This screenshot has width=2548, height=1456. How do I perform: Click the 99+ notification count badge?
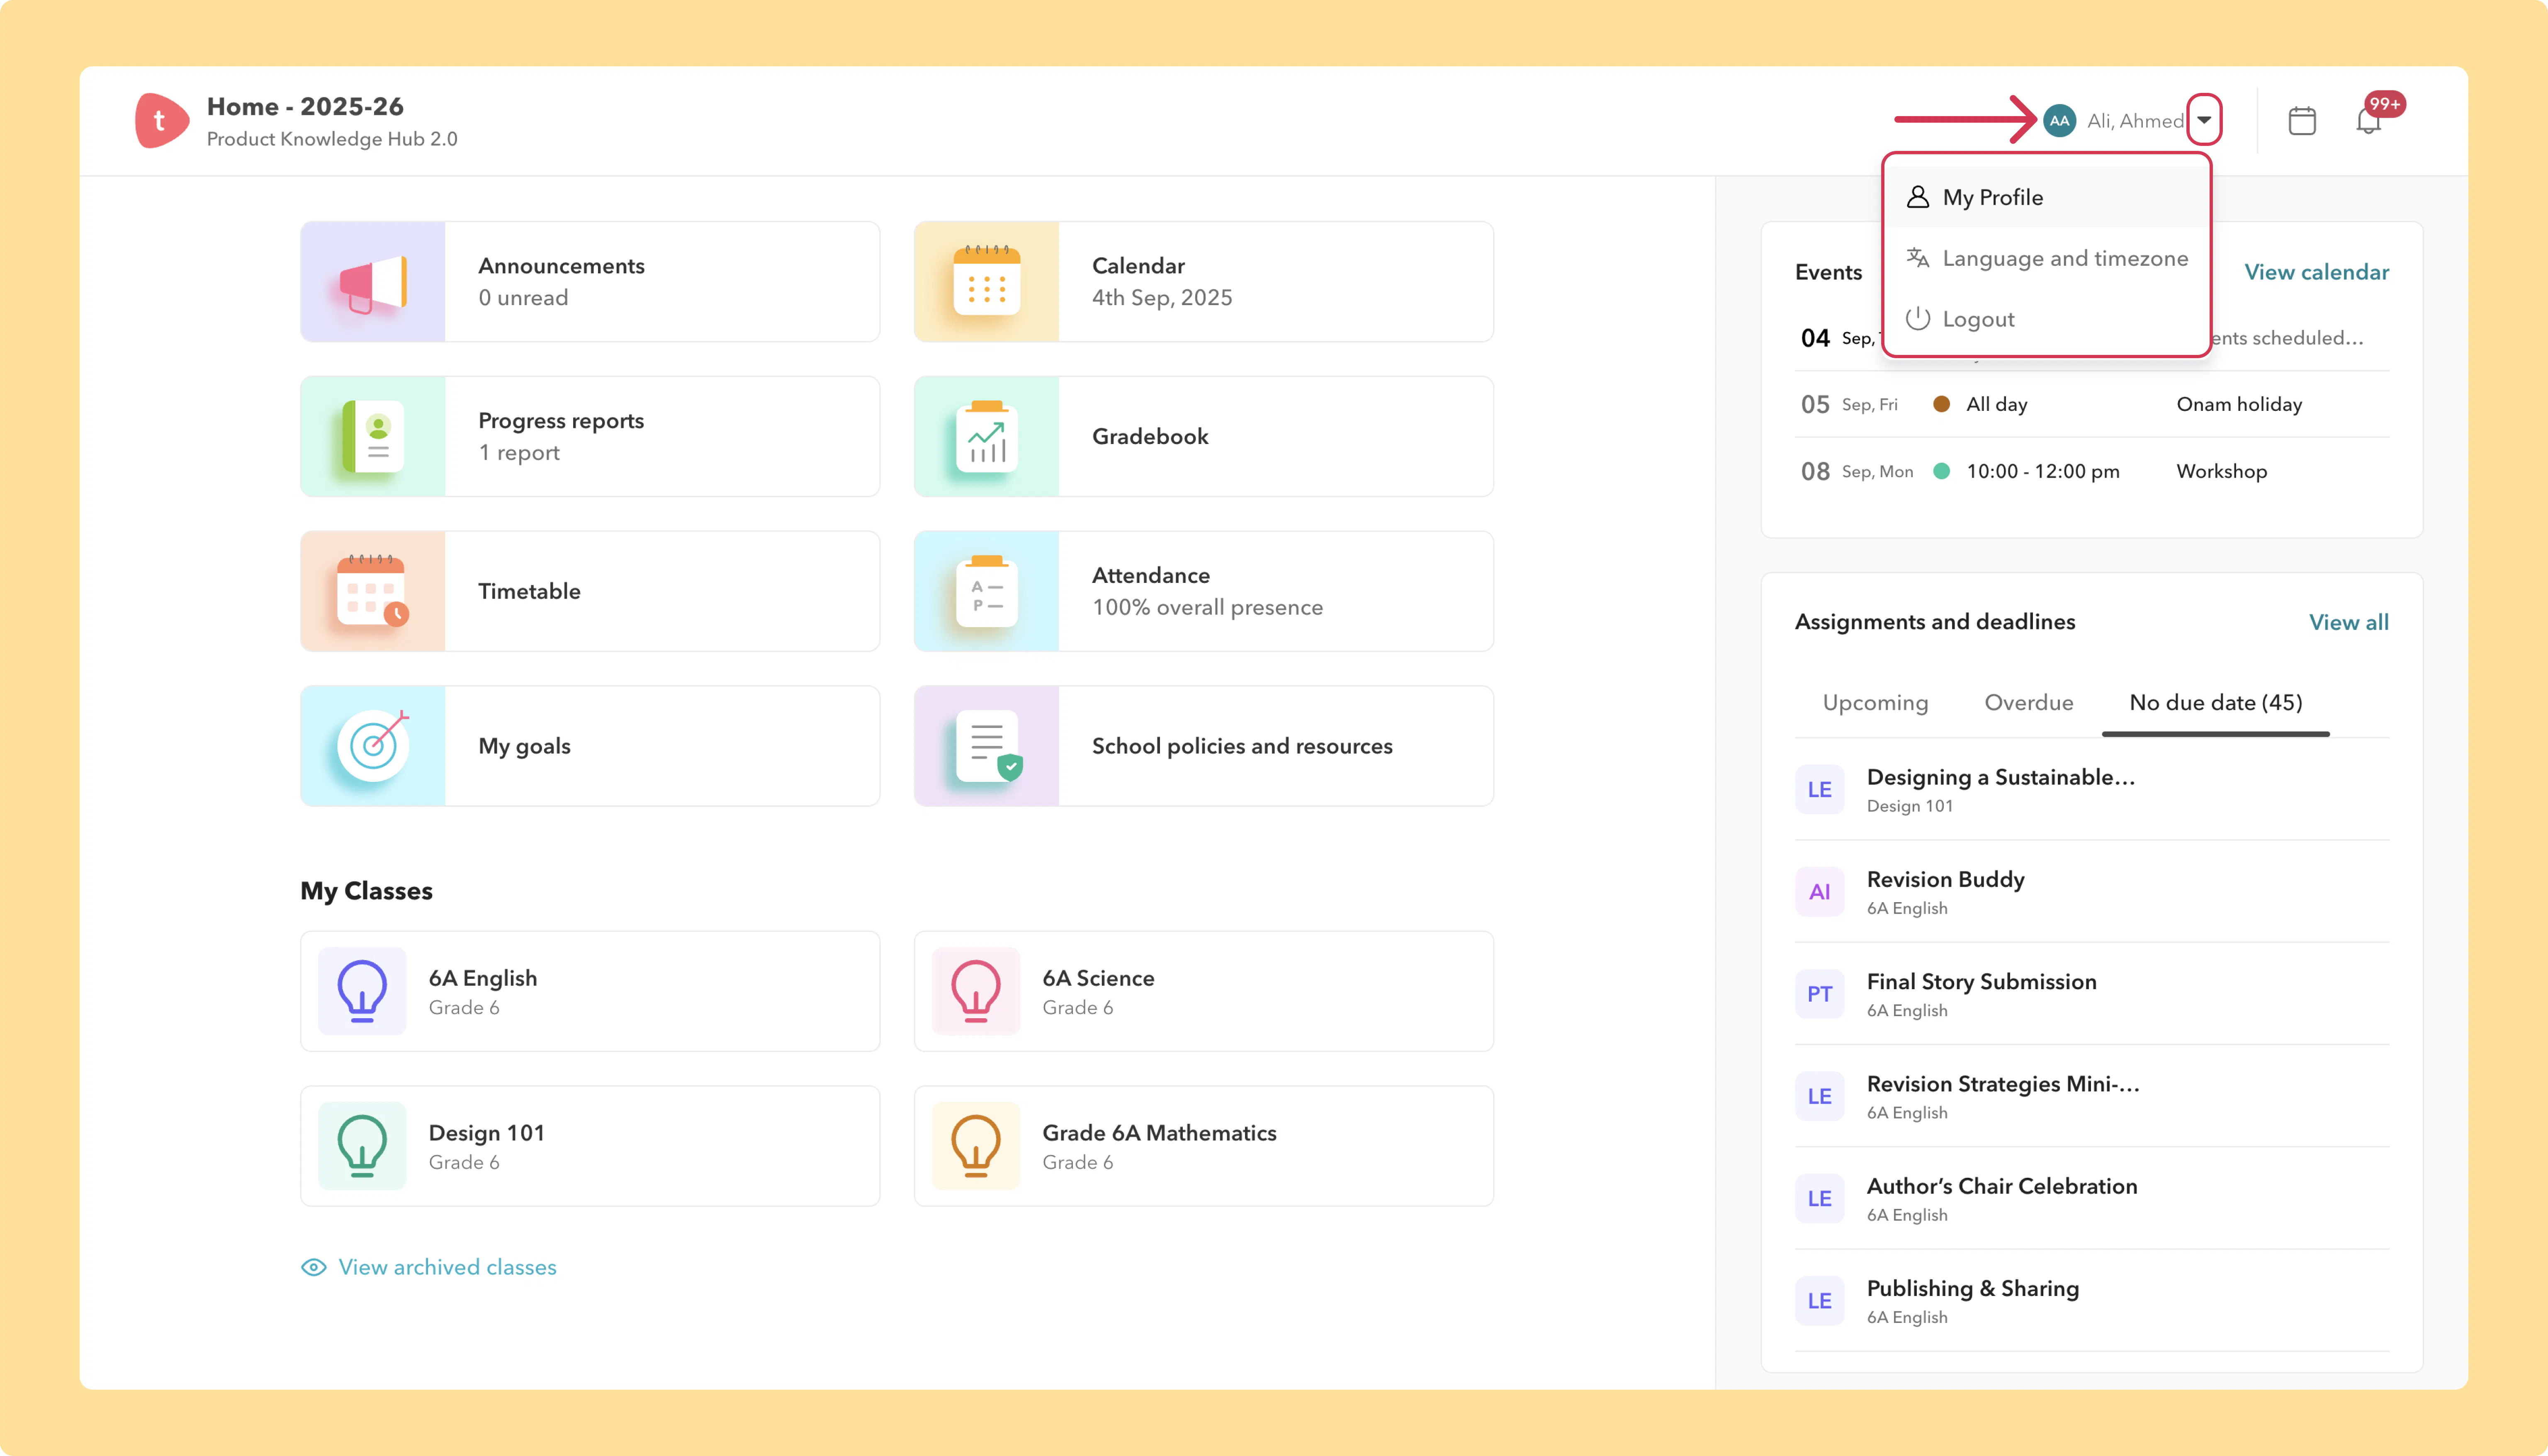point(2385,104)
